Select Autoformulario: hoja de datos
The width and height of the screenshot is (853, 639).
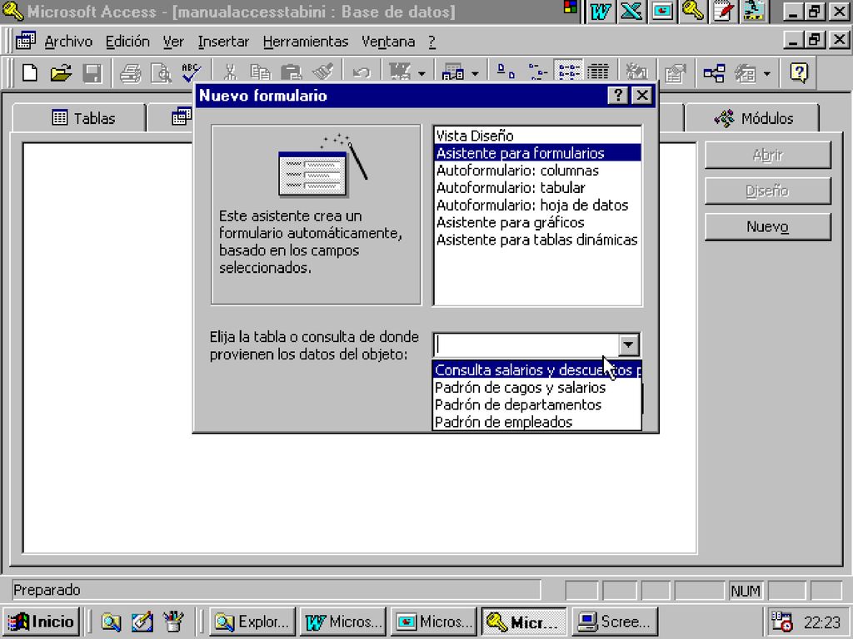coord(537,206)
